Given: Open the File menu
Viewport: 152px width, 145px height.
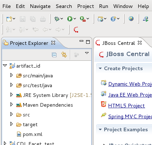Looking at the screenshot, I should pyautogui.click(x=7, y=6).
